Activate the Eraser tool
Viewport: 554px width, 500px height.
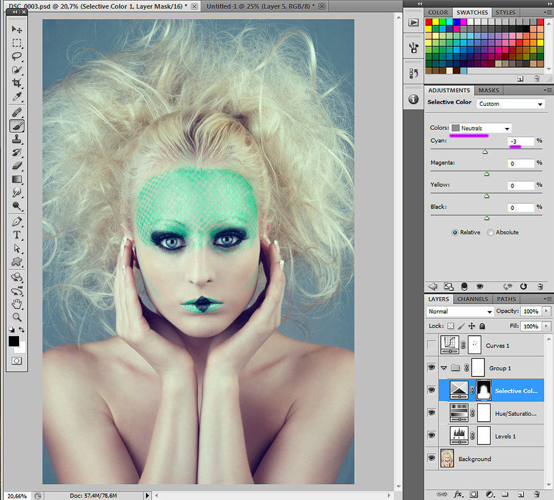tap(17, 166)
